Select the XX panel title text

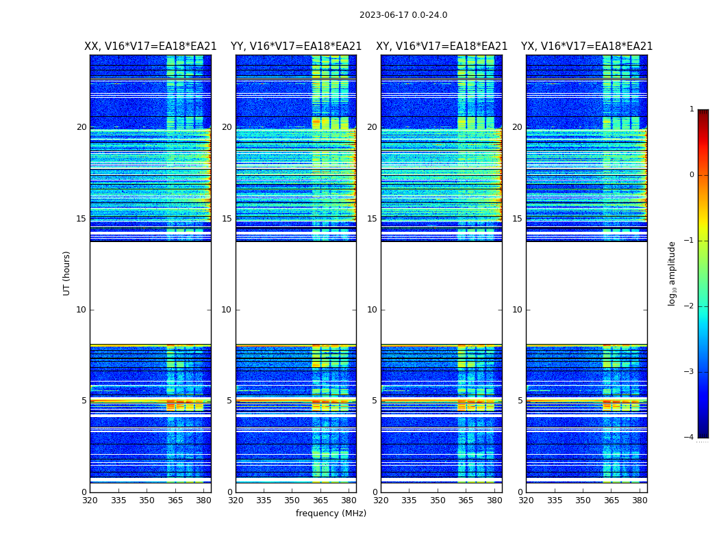coord(150,46)
